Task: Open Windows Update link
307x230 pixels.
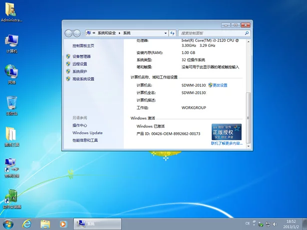Action: coord(87,133)
